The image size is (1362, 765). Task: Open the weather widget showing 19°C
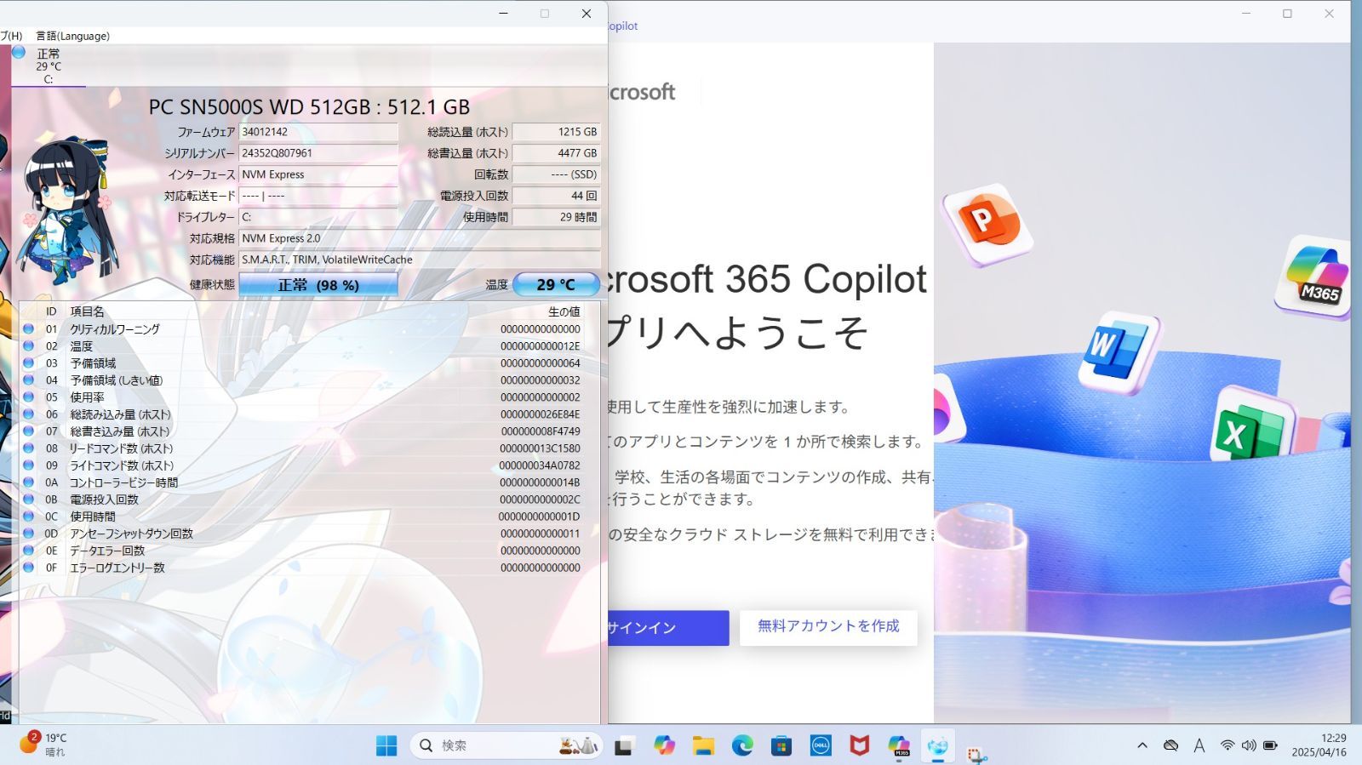(x=43, y=745)
